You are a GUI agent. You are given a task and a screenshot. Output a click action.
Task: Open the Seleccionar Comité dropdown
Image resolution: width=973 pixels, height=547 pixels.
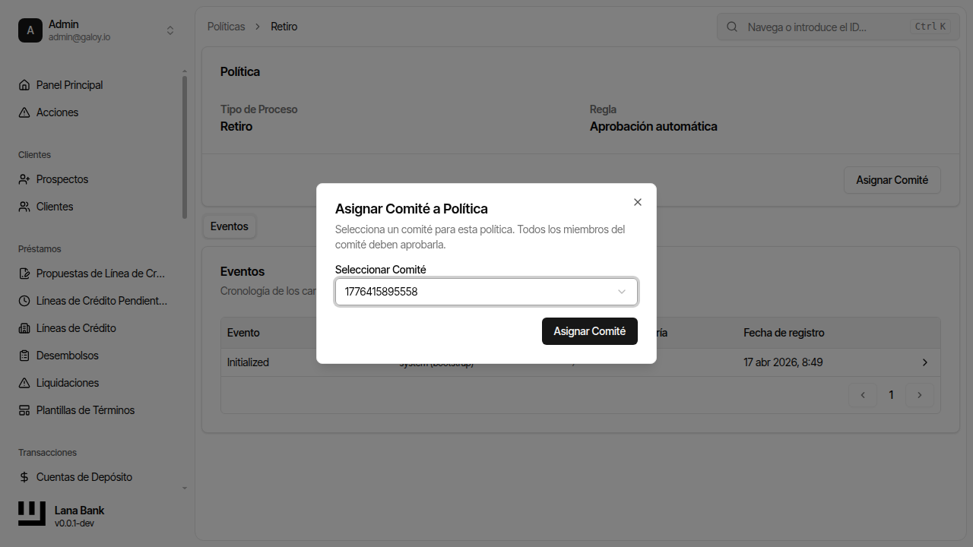(486, 291)
